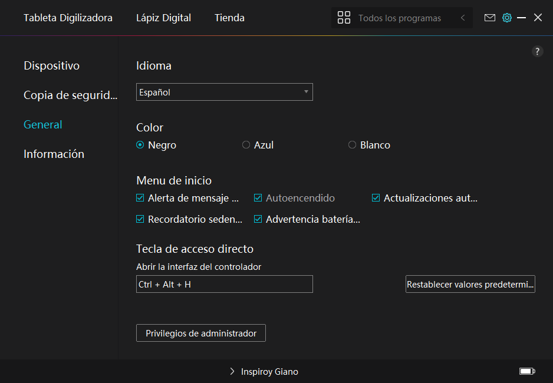
Task: Click the Ctrl + Alt + H shortcut field
Action: point(224,284)
